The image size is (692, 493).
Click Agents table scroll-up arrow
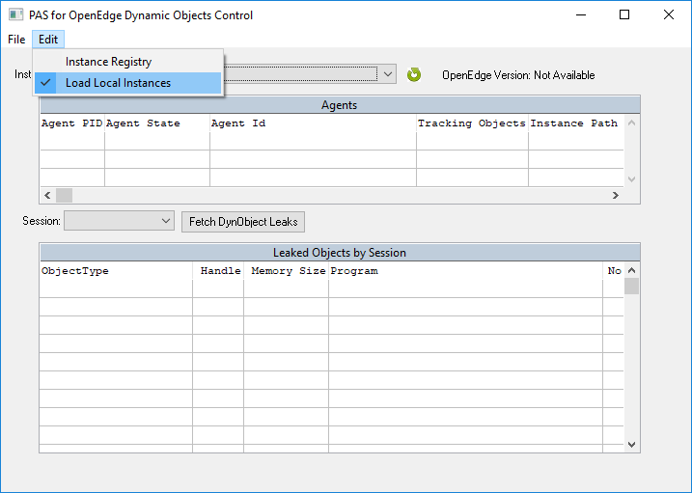coord(631,123)
